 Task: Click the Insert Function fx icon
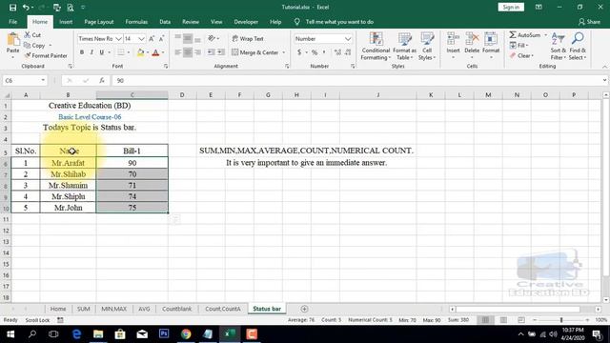pos(102,80)
